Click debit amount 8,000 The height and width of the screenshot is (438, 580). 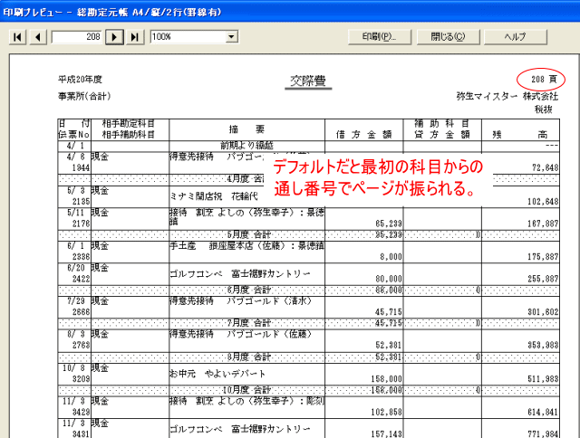(391, 257)
